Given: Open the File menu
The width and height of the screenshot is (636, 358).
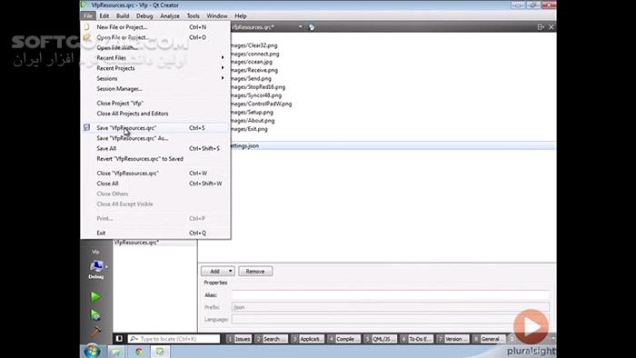Looking at the screenshot, I should tap(88, 15).
